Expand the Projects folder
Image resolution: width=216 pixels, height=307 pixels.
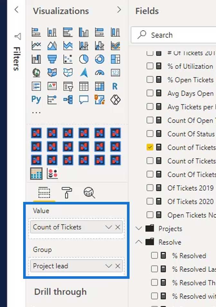(139, 228)
